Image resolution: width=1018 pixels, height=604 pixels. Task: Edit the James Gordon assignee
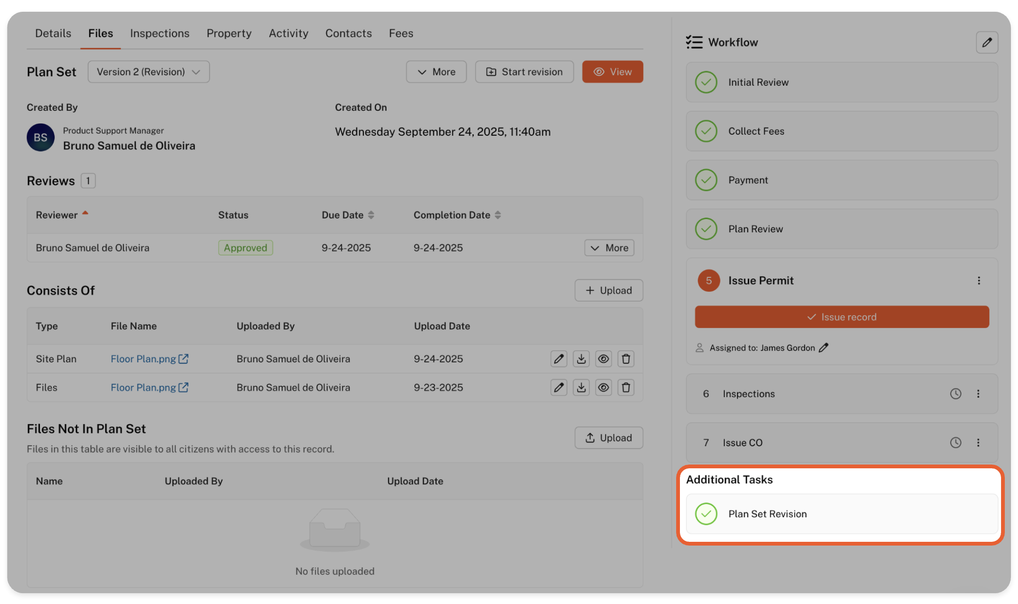click(824, 348)
